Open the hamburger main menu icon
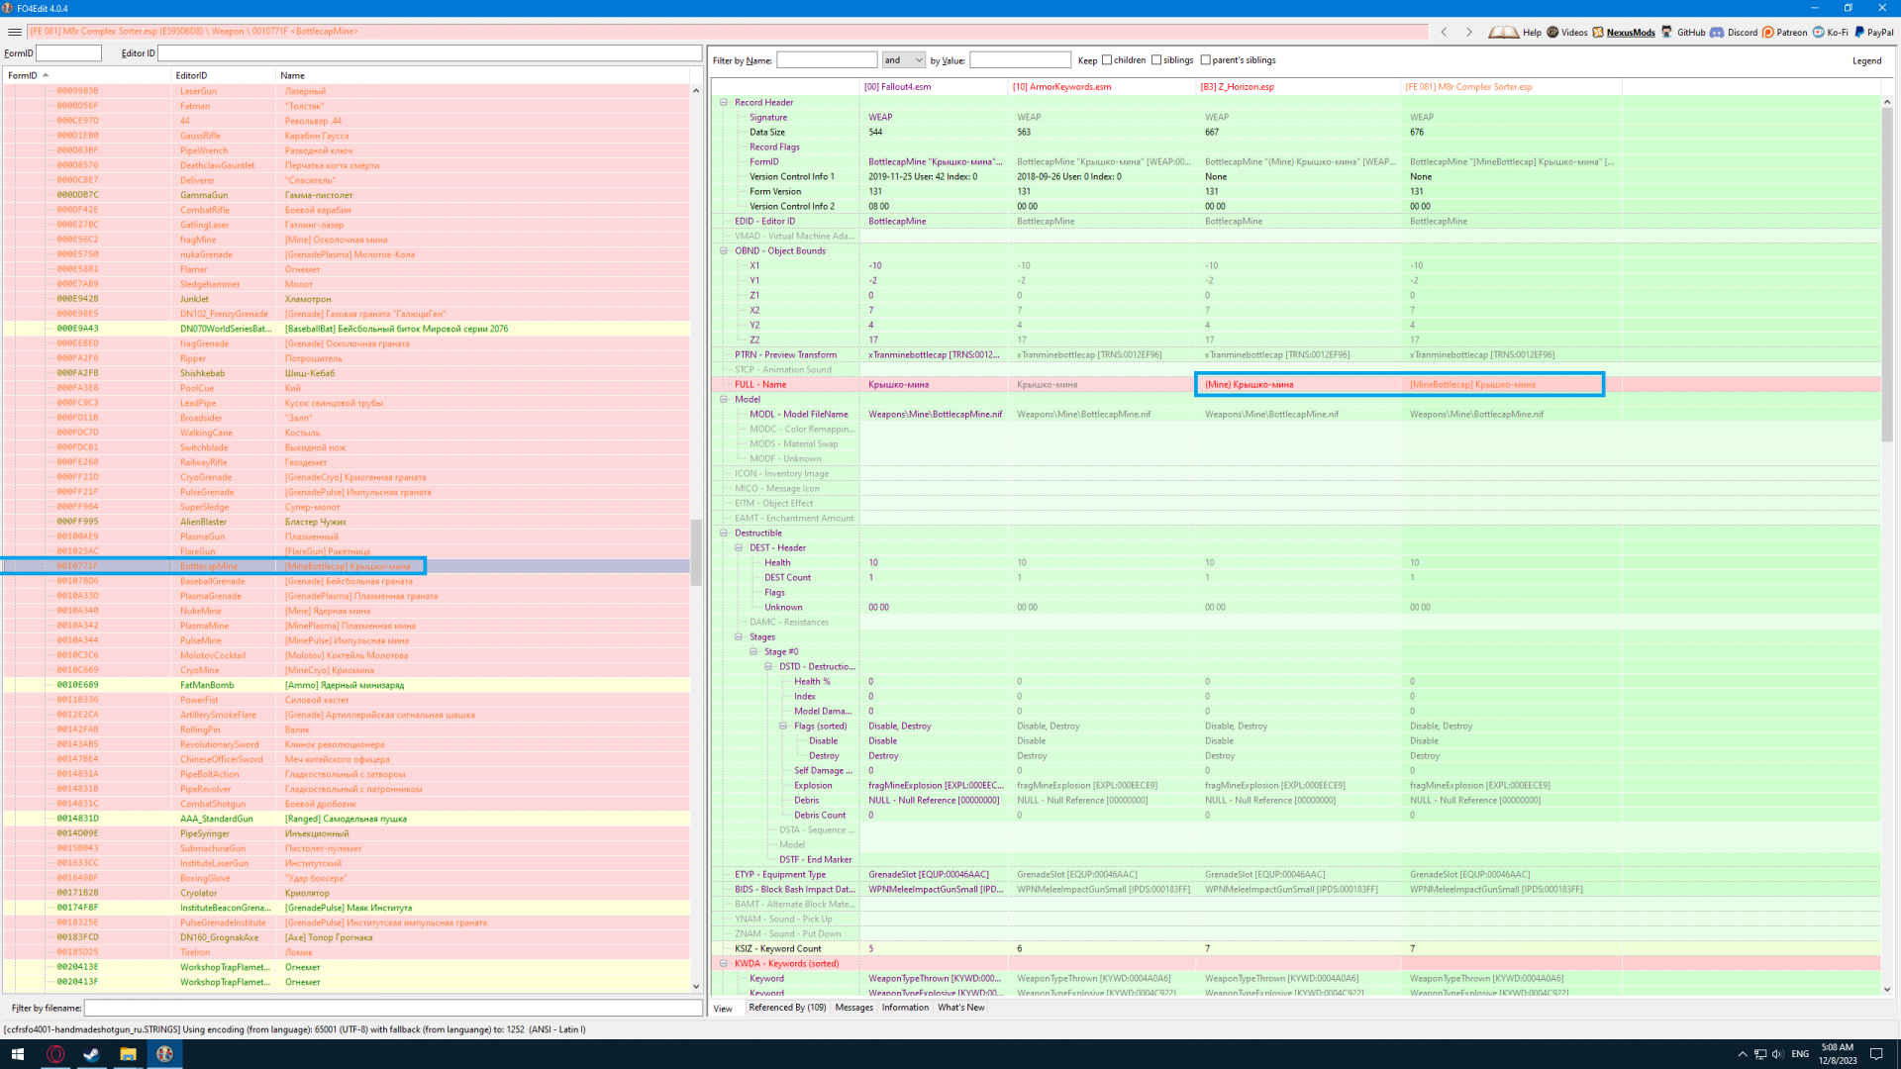The width and height of the screenshot is (1901, 1069). (x=14, y=32)
